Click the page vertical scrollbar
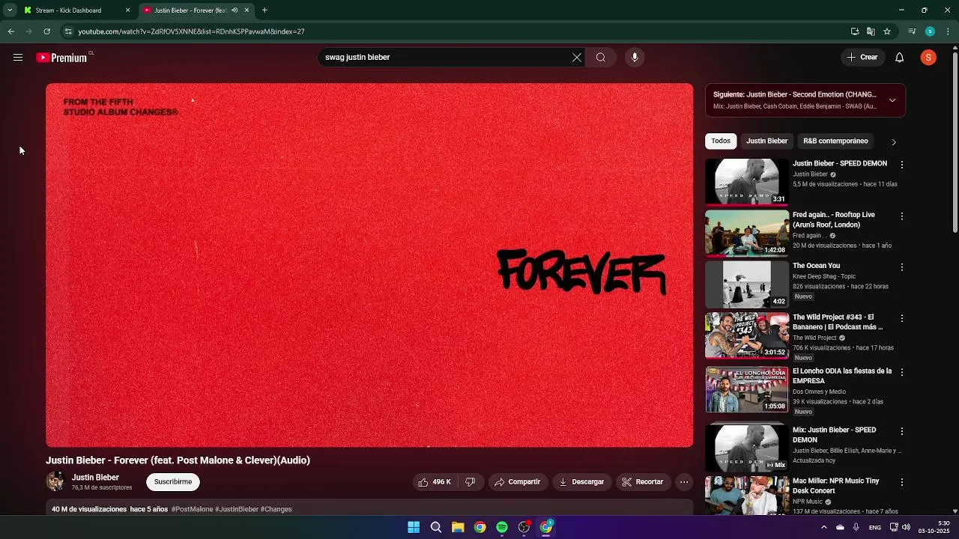This screenshot has height=539, width=959. 955,142
